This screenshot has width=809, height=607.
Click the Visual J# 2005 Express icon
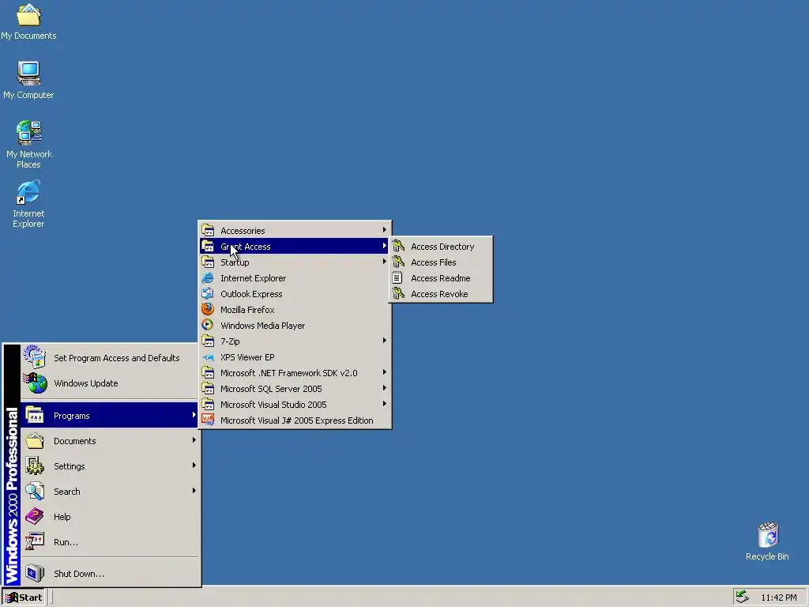[x=208, y=420]
